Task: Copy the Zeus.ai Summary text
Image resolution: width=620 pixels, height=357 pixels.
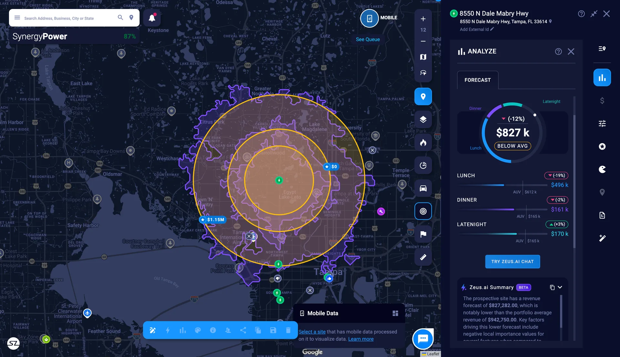Action: click(552, 287)
